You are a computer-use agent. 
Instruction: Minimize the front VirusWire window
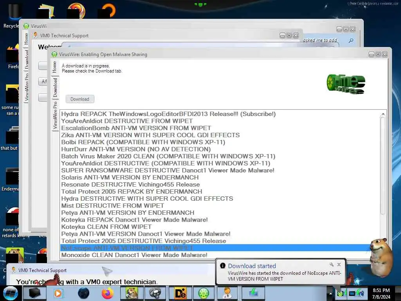click(x=371, y=54)
